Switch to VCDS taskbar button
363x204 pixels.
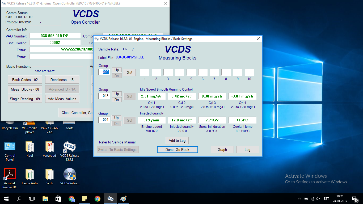(111, 198)
